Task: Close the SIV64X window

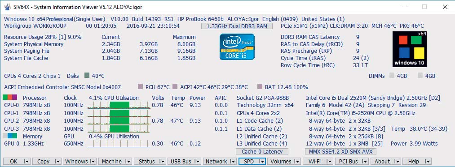Action: click(445, 7)
